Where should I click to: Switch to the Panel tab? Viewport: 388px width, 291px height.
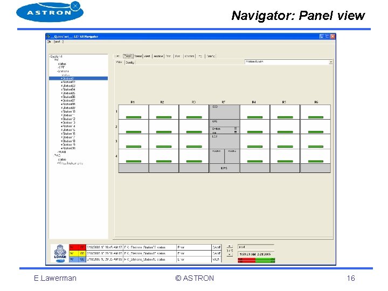128,56
